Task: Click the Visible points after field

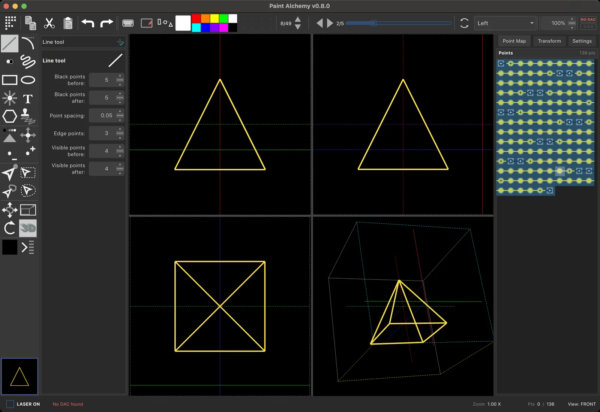Action: pyautogui.click(x=106, y=169)
